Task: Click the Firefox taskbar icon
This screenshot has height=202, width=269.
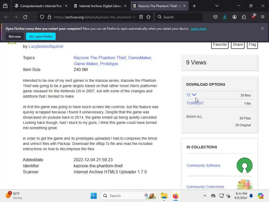Action: [175, 196]
